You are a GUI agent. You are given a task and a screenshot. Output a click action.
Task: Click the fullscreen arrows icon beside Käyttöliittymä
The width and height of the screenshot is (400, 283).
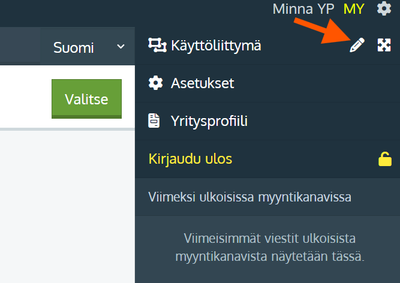pos(384,45)
